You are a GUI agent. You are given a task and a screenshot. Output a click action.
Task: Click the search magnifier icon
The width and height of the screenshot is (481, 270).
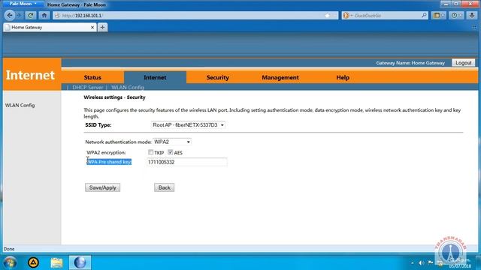424,15
